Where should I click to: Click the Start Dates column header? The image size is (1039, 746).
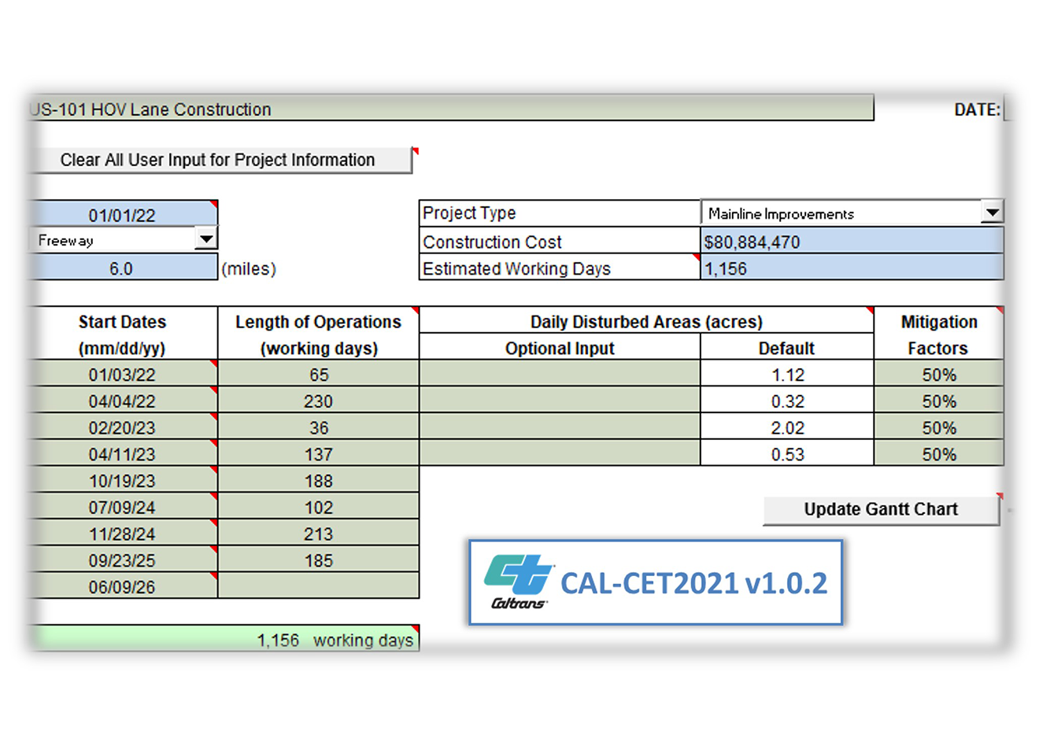[x=123, y=334]
